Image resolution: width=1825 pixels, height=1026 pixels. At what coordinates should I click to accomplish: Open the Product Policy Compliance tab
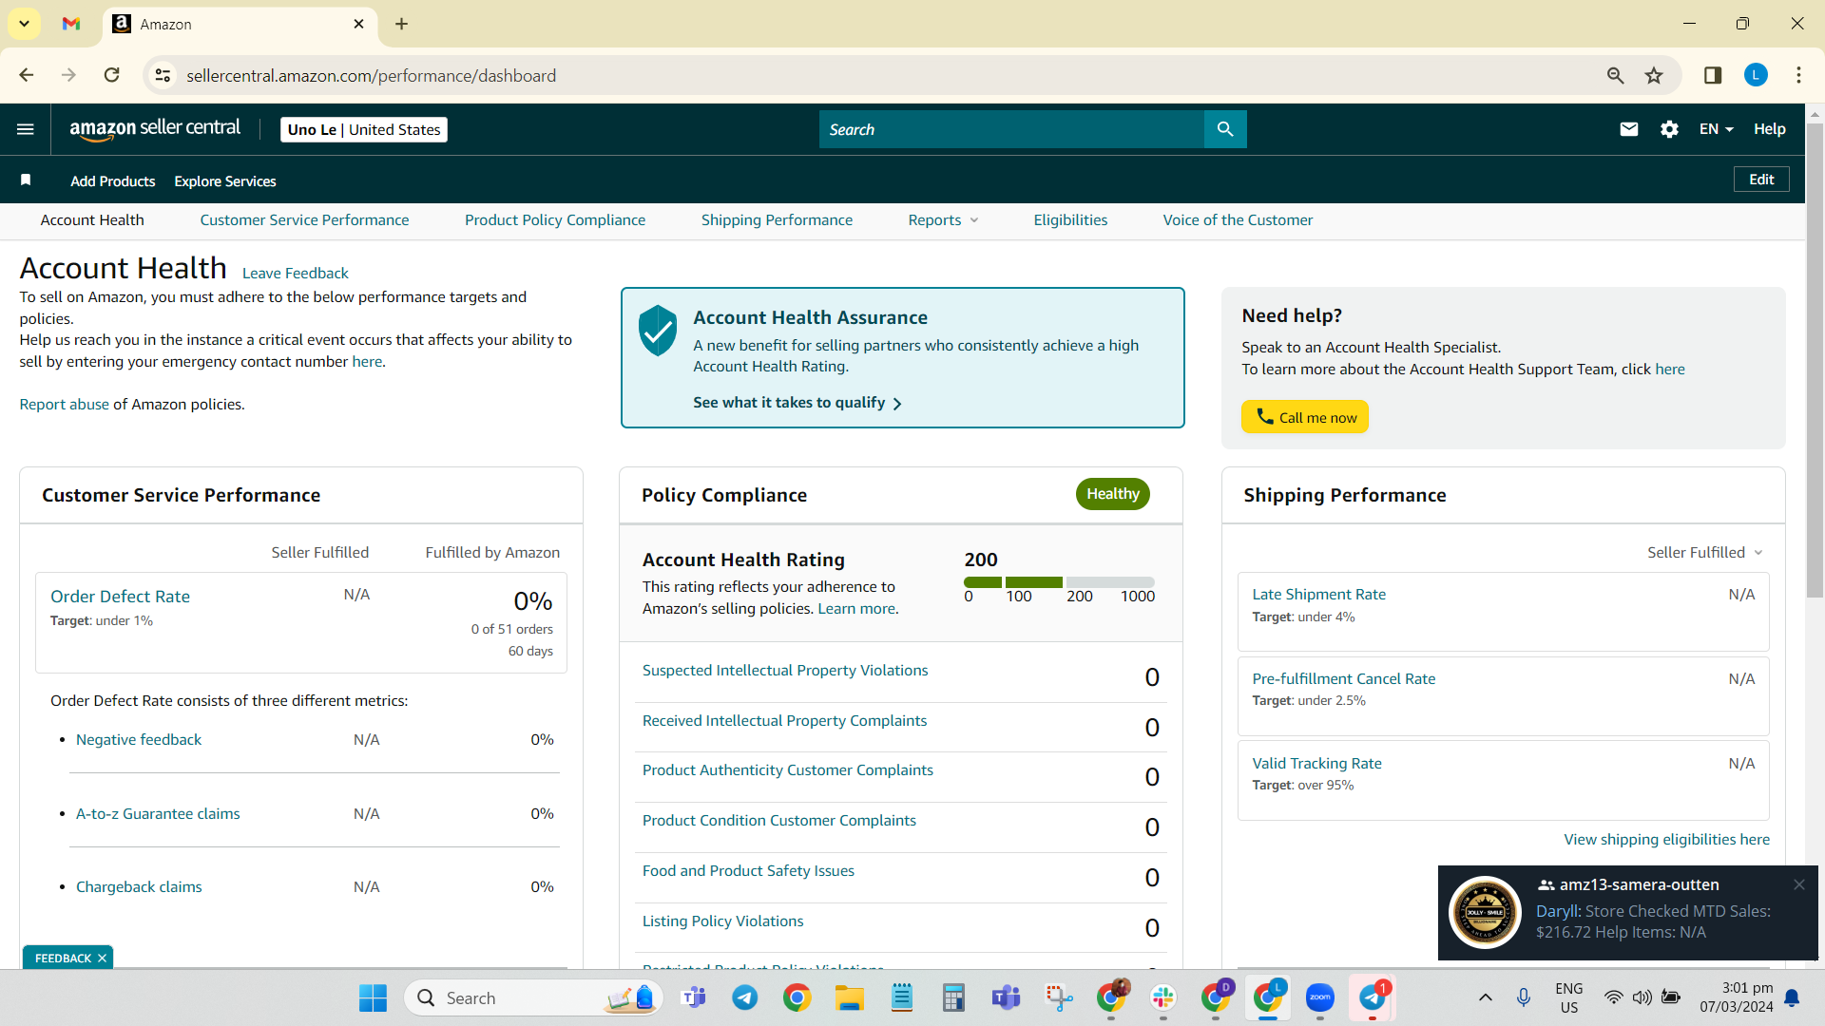[555, 220]
